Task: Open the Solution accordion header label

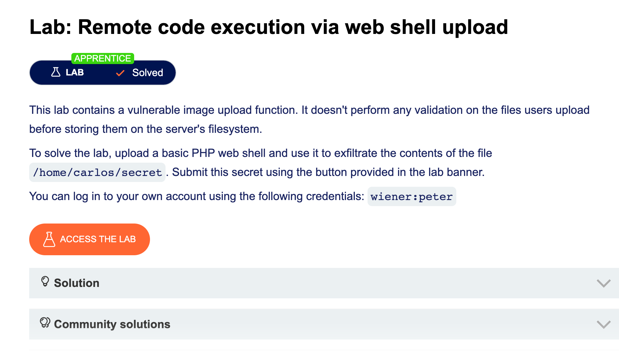Action: click(x=76, y=283)
